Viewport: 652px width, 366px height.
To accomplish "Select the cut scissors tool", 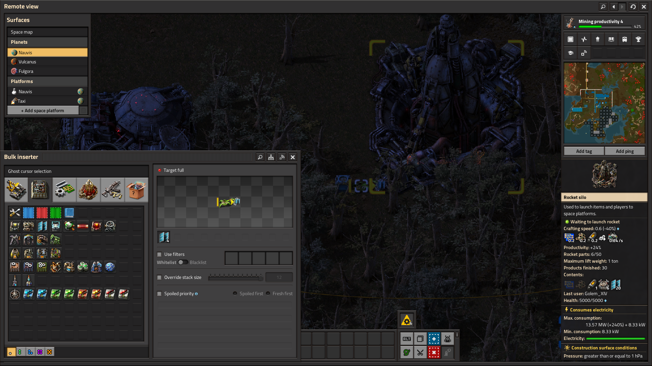I will point(420,352).
